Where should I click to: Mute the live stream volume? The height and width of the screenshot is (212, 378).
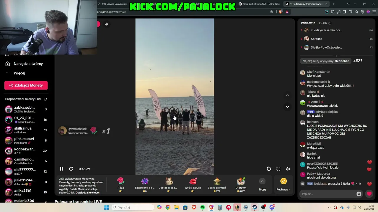(x=288, y=169)
